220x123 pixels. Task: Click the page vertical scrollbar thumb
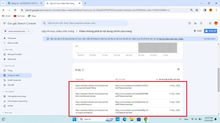click(x=219, y=80)
